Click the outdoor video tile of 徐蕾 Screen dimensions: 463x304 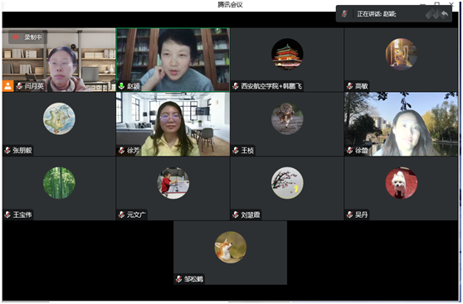401,124
